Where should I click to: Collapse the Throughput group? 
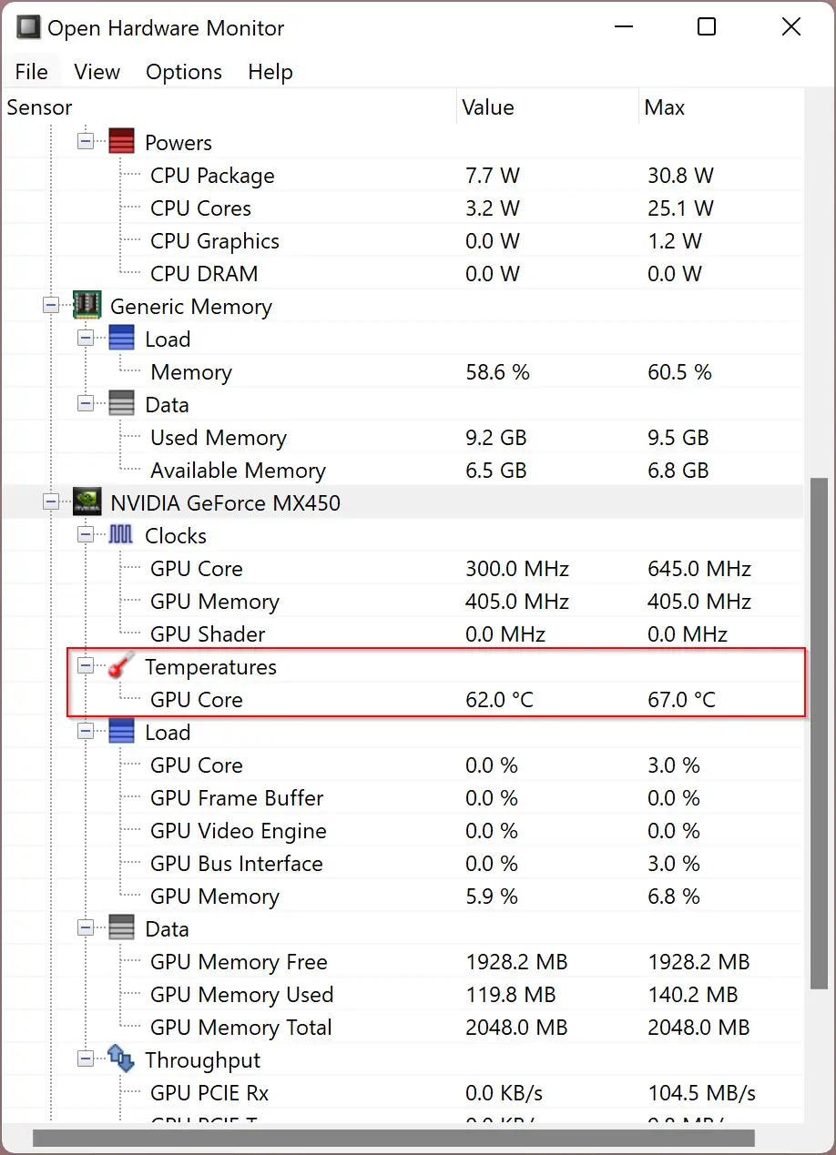coord(86,1059)
